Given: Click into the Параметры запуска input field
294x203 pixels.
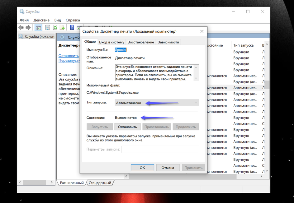Looking at the screenshot, I should point(160,150).
